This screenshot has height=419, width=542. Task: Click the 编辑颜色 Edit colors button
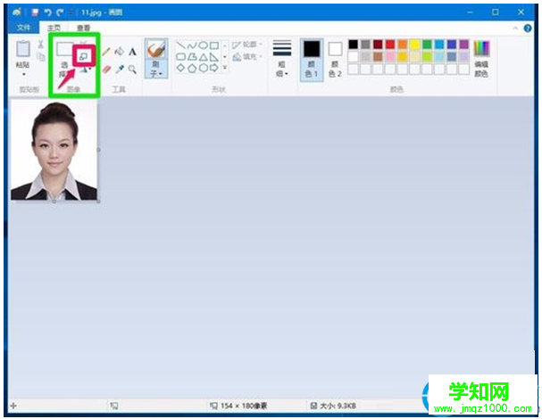(481, 59)
